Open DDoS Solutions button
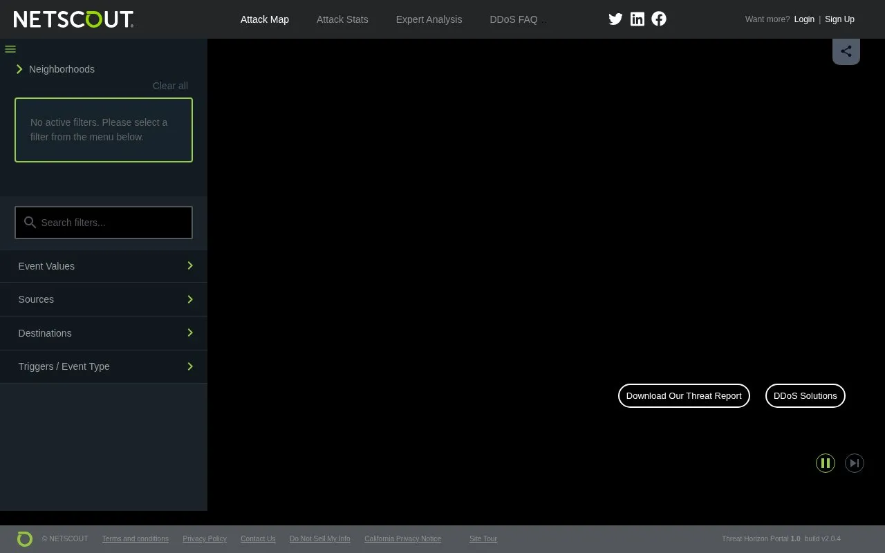This screenshot has height=553, width=885. (x=805, y=396)
